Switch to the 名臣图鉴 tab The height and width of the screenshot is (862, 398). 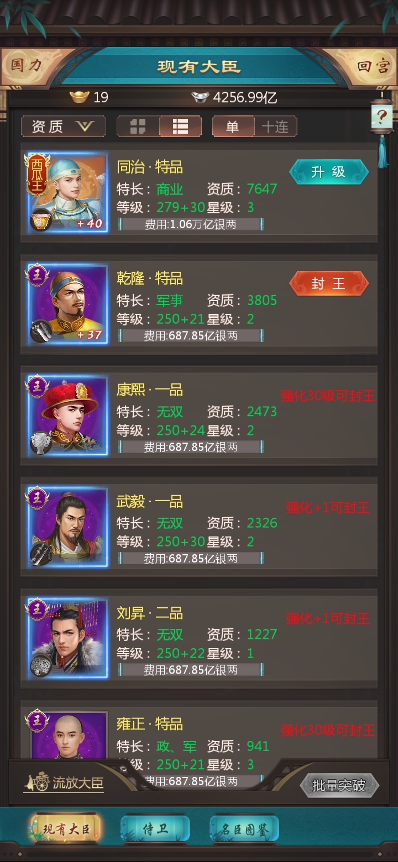244,829
